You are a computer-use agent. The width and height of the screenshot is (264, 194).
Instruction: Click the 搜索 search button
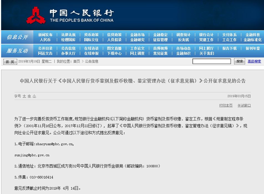(239, 61)
